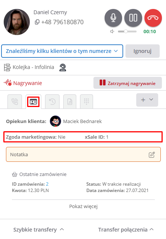Edit the Notatka note with pencil icon
The height and width of the screenshot is (239, 166).
(x=152, y=155)
